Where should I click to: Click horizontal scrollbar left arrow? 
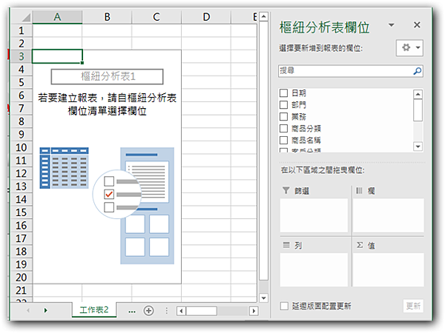(x=181, y=311)
